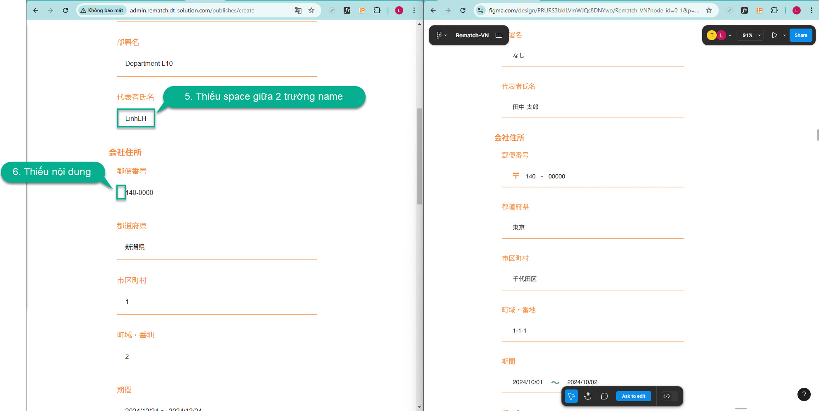Click the blue Share button

coord(800,35)
